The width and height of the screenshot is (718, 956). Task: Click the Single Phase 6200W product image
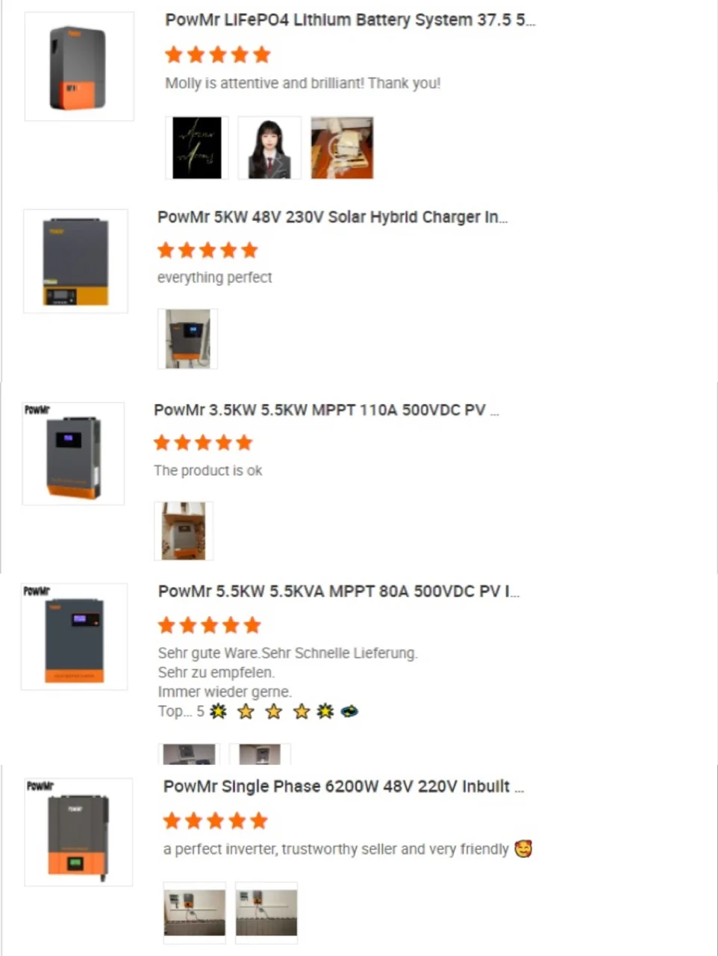78,832
